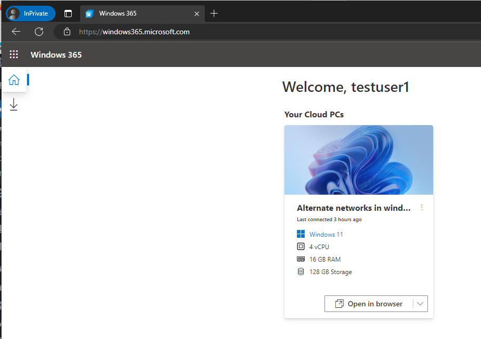Click the Windows 11 logo icon
The width and height of the screenshot is (481, 339).
pos(301,234)
